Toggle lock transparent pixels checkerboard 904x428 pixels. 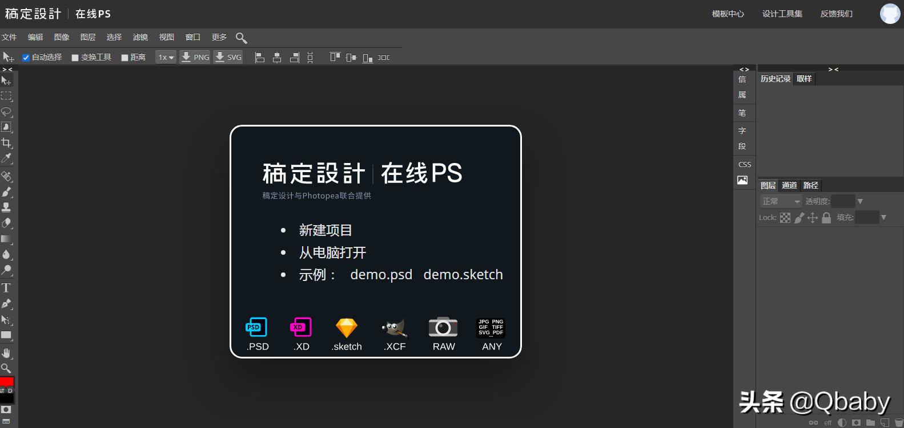(785, 218)
